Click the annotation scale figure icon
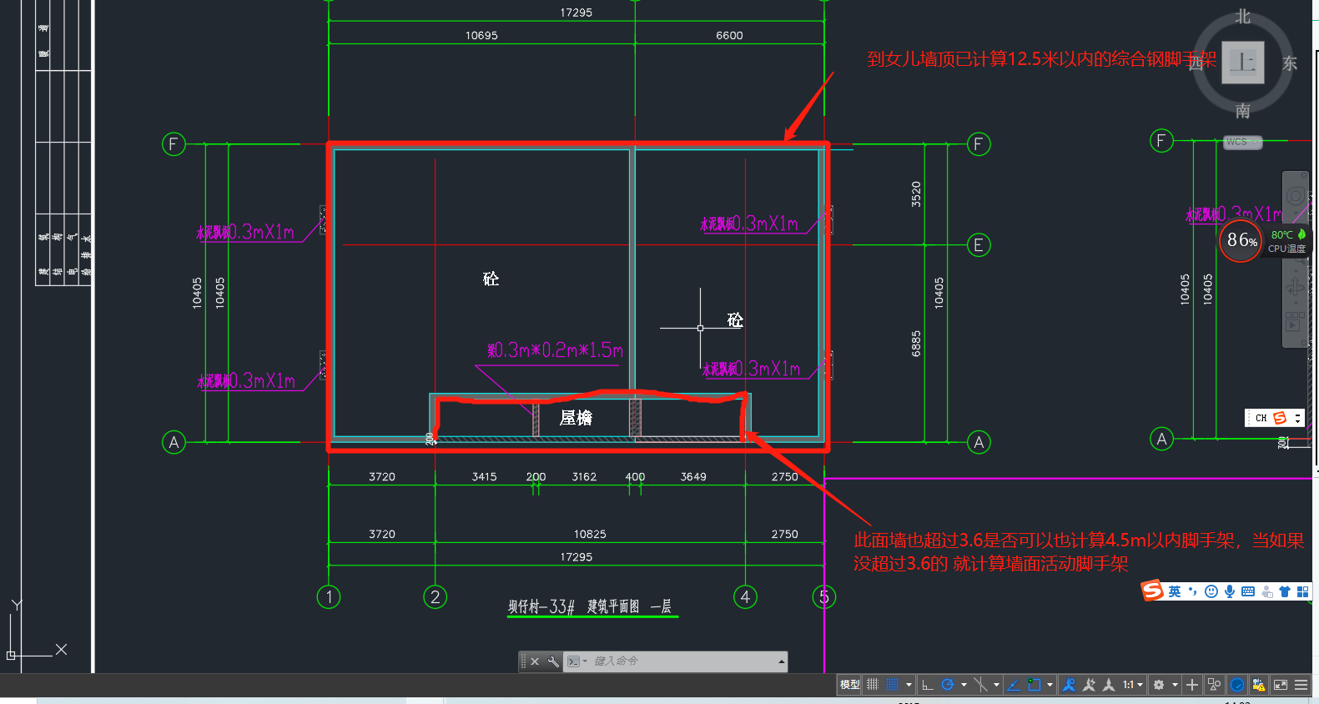This screenshot has height=704, width=1319. (x=1109, y=685)
